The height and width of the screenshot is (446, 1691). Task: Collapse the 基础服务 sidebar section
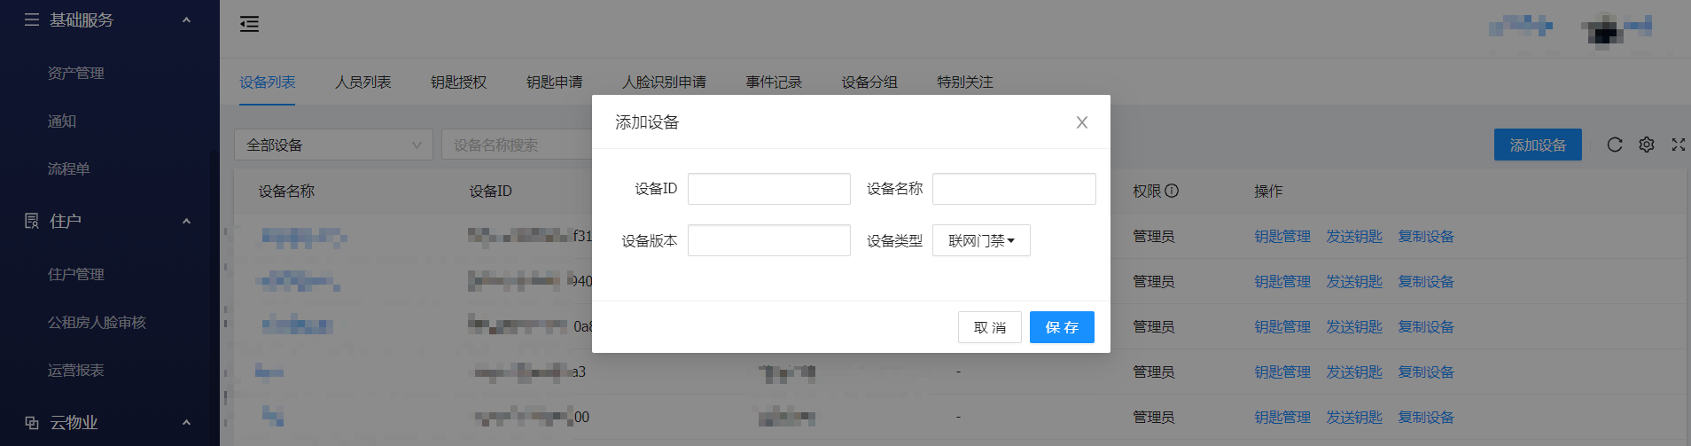tap(186, 20)
